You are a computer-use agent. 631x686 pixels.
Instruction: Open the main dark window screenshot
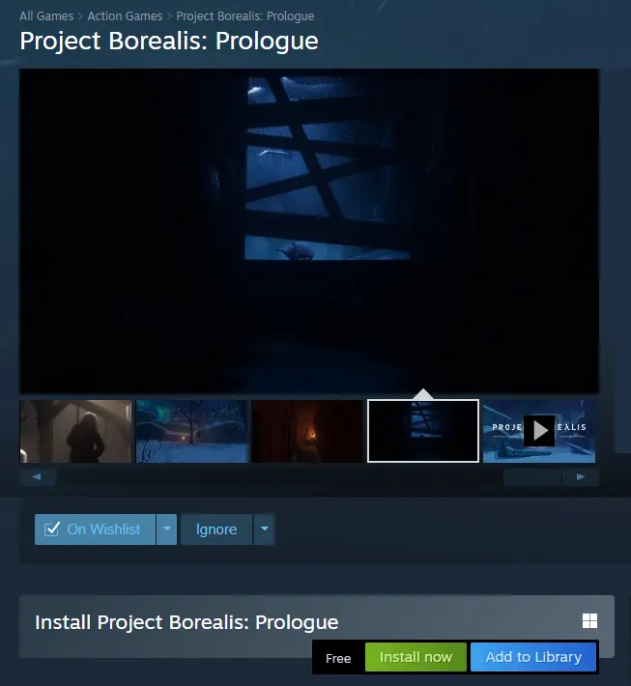(x=309, y=231)
